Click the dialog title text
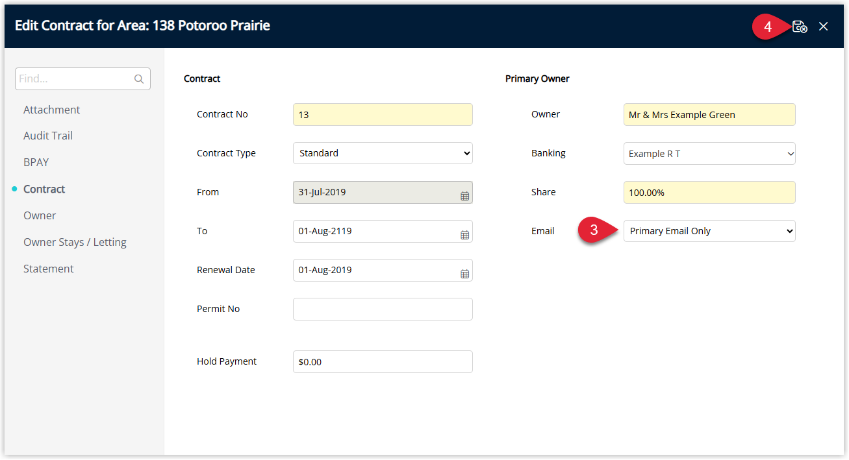The height and width of the screenshot is (460, 849). pyautogui.click(x=142, y=26)
